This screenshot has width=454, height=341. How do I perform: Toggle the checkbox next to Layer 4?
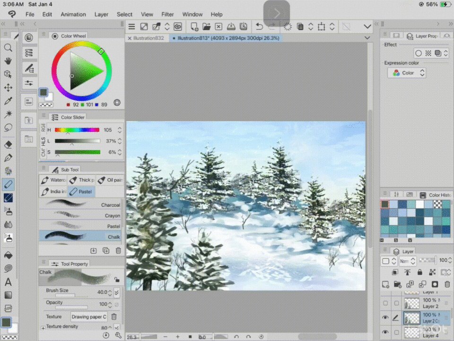point(396,332)
